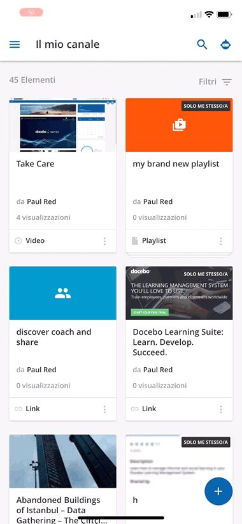Tap the blue plus add button
This screenshot has width=242, height=524.
pos(218,491)
